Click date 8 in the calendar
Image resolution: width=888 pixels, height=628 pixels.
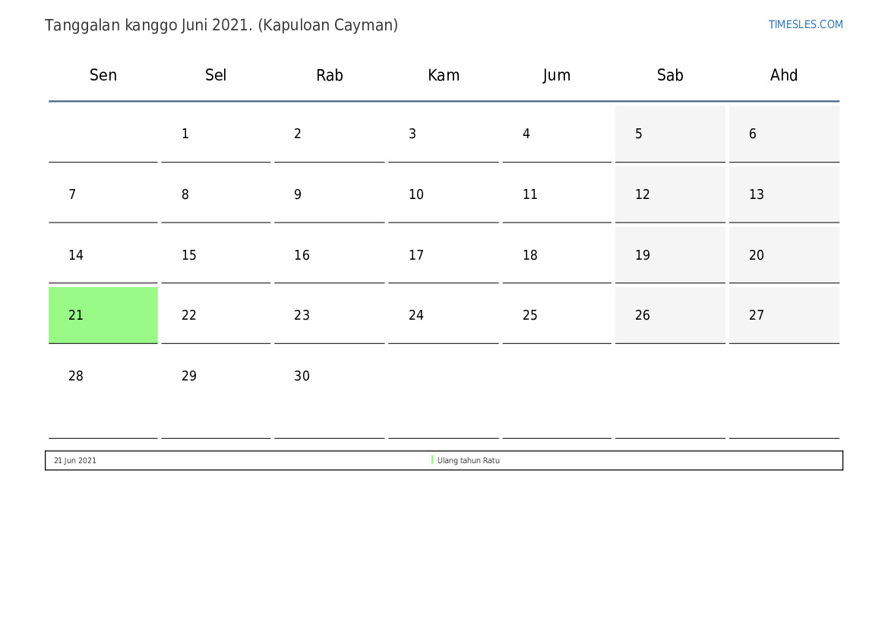pos(216,194)
